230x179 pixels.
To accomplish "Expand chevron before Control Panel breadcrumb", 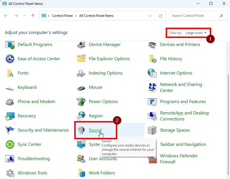I will (x=49, y=16).
